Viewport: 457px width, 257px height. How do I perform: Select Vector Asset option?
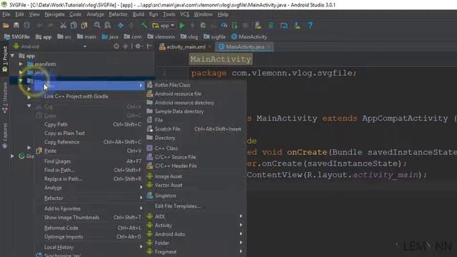[169, 185]
